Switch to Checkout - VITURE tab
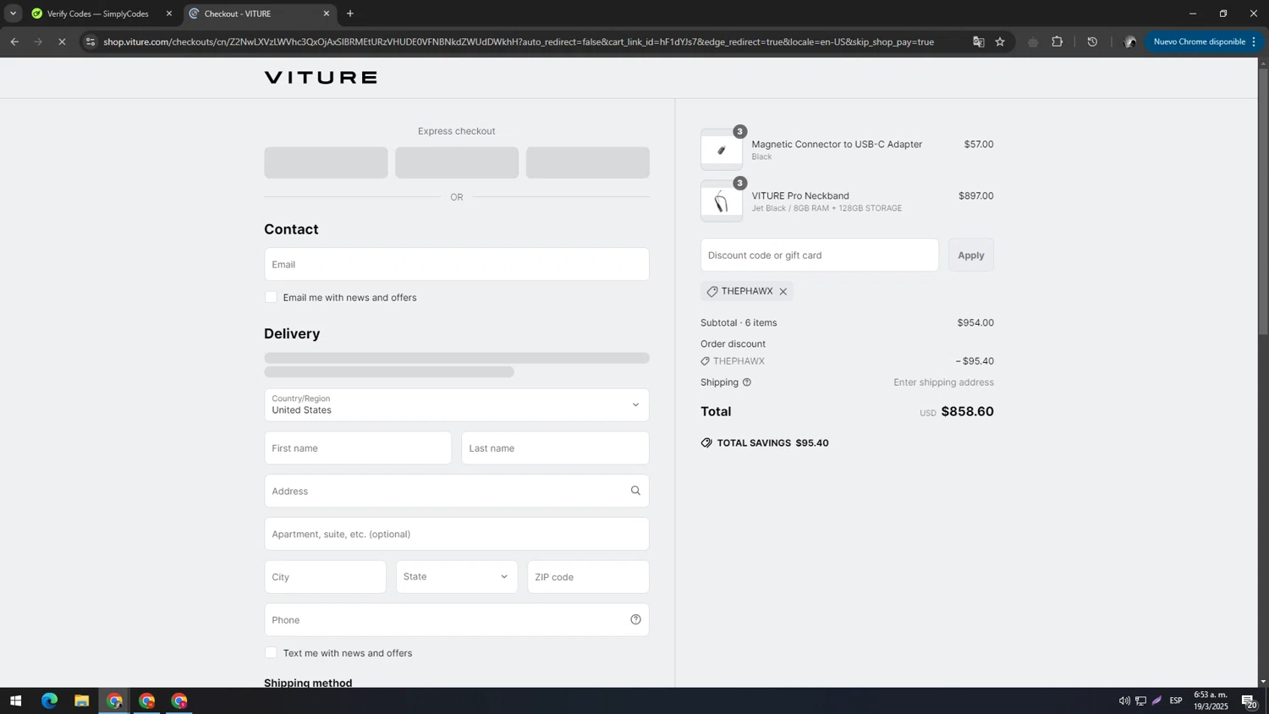The image size is (1269, 714). [259, 14]
